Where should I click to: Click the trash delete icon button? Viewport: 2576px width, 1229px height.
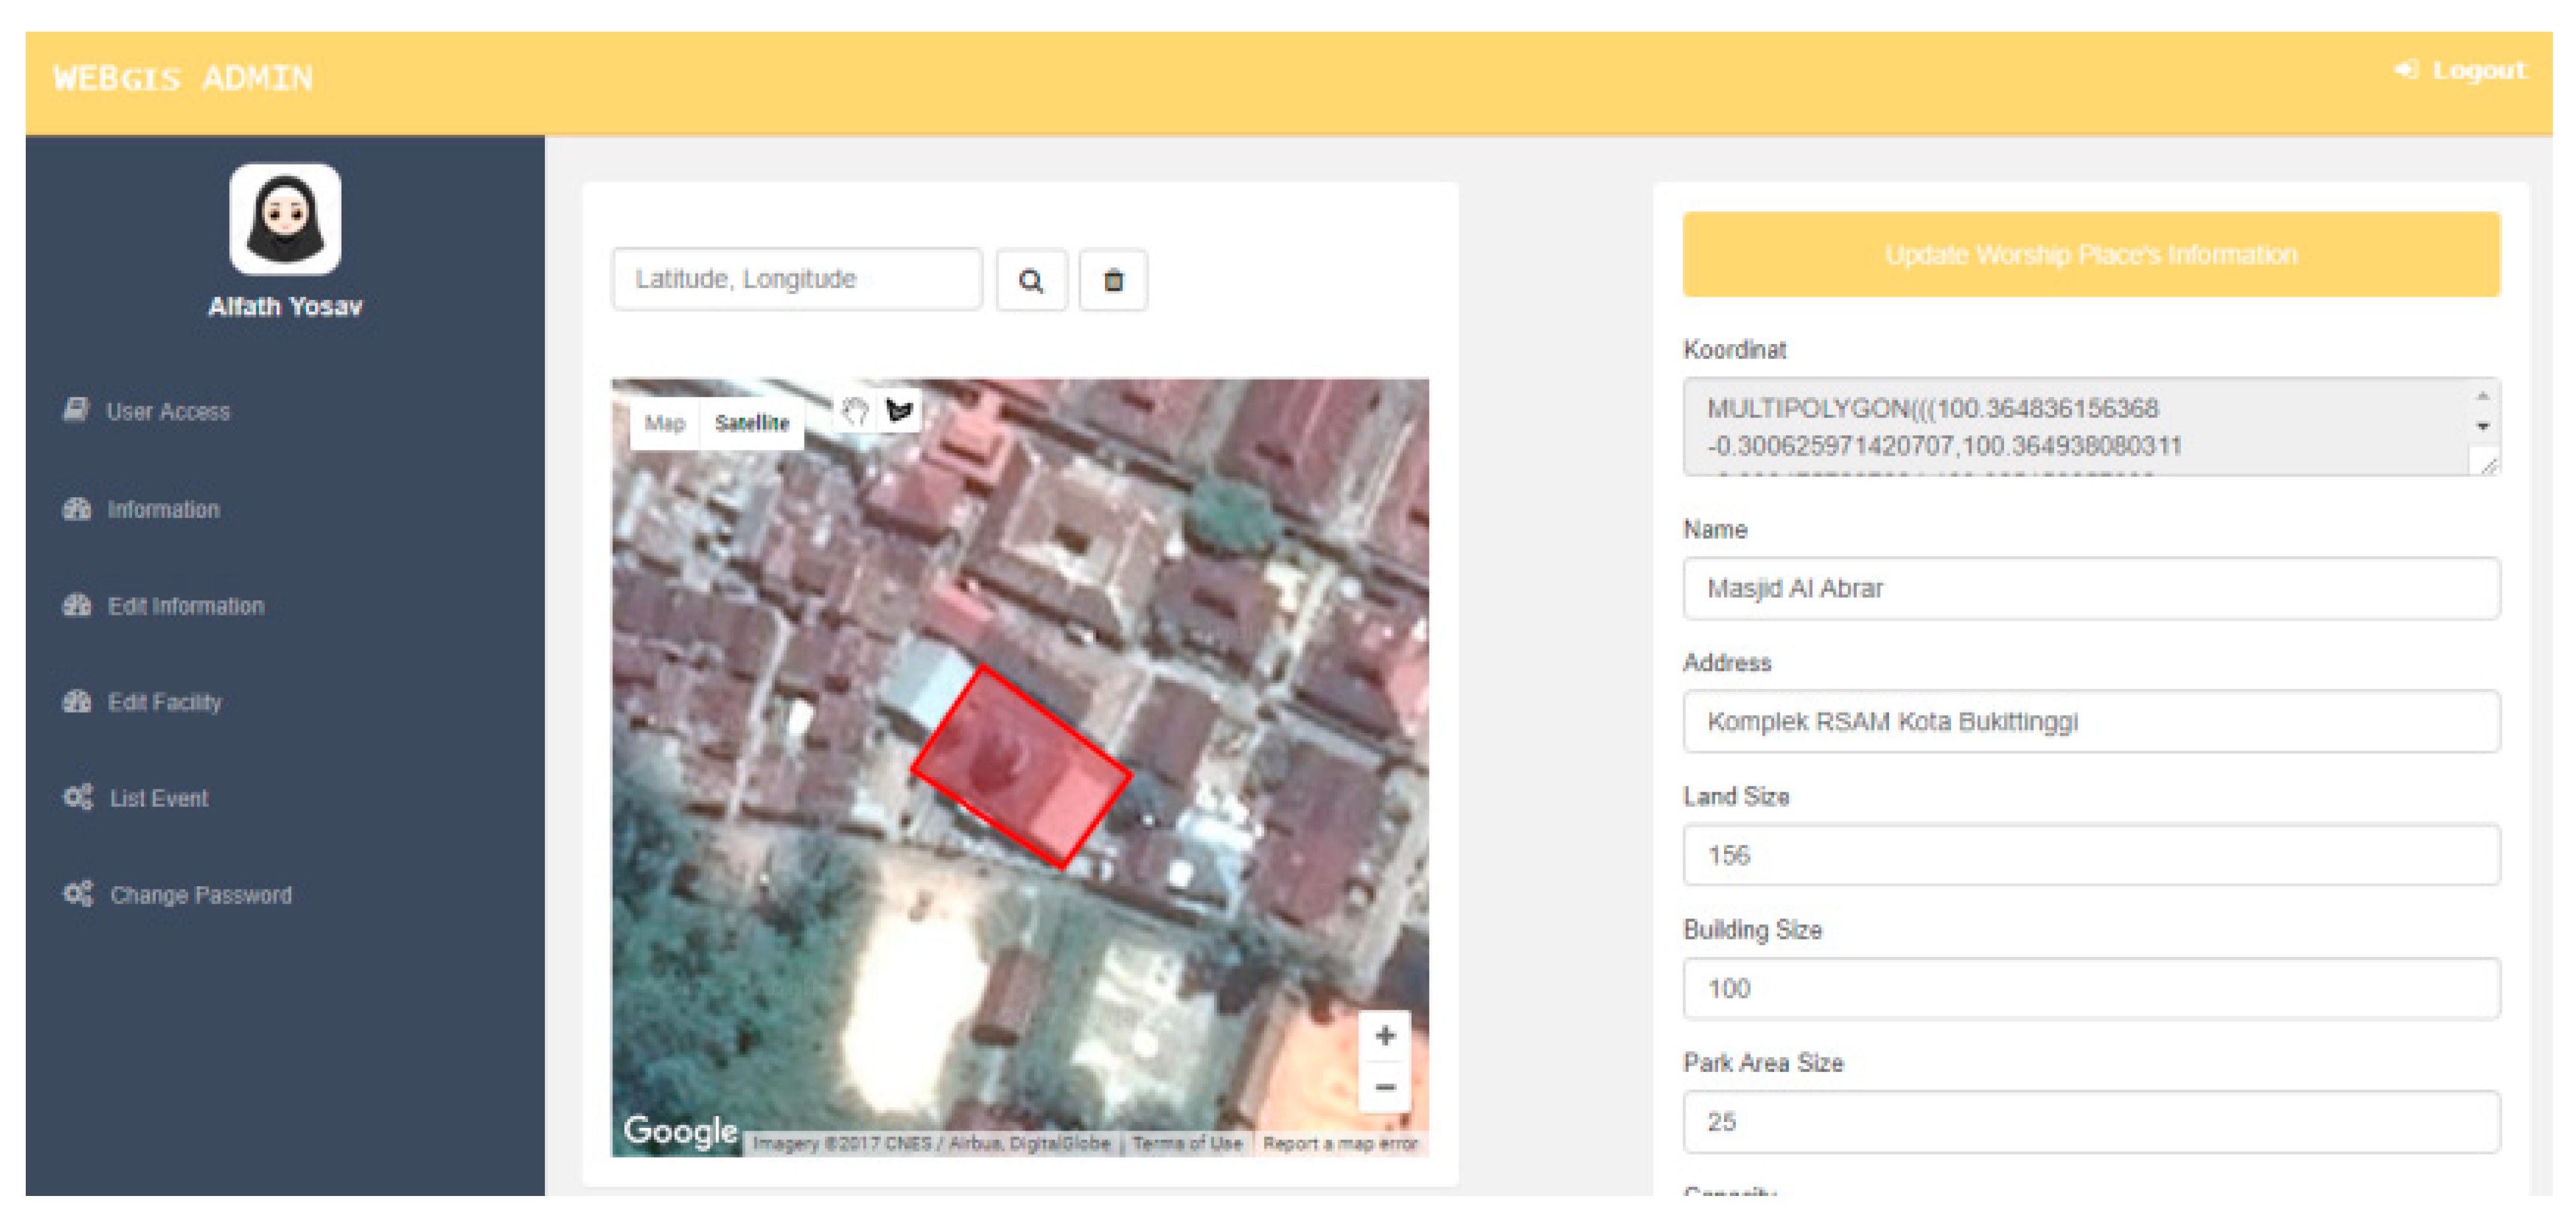point(1112,281)
